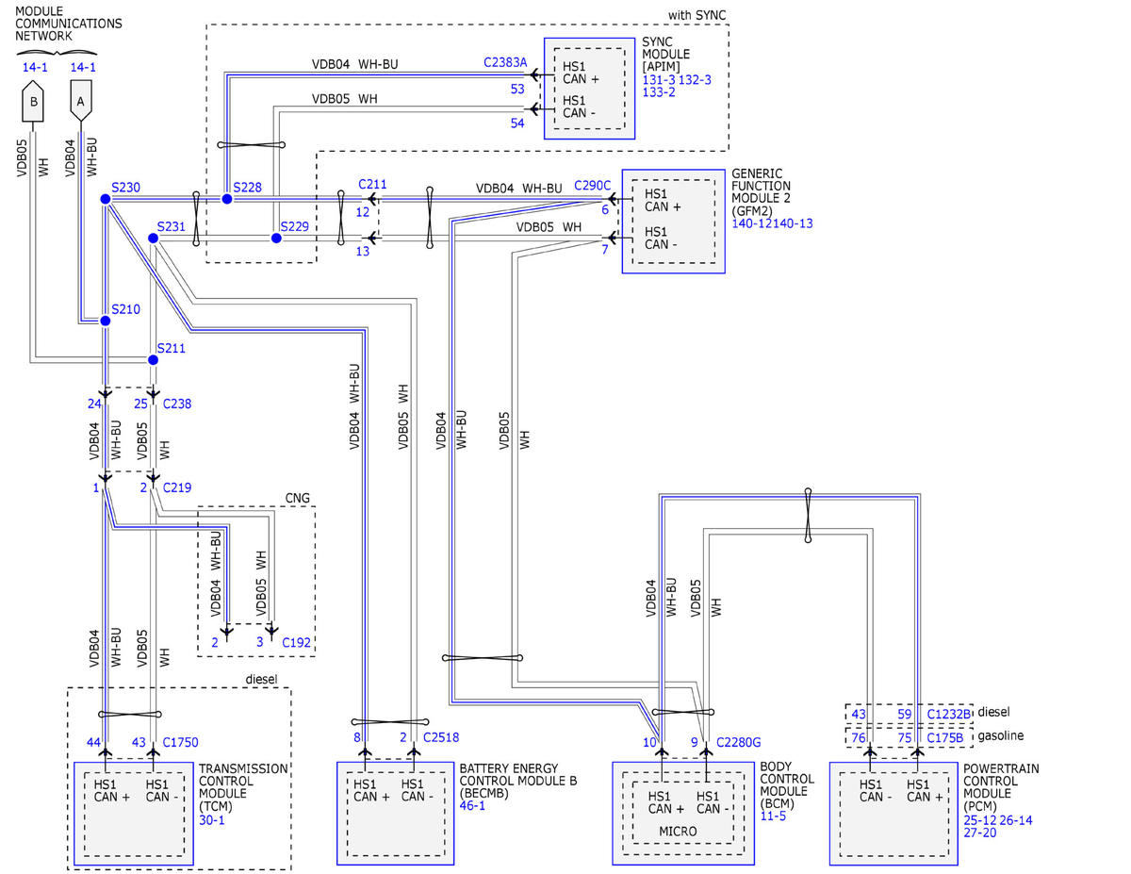Follow page reference 30-1 under TCM

pos(212,820)
